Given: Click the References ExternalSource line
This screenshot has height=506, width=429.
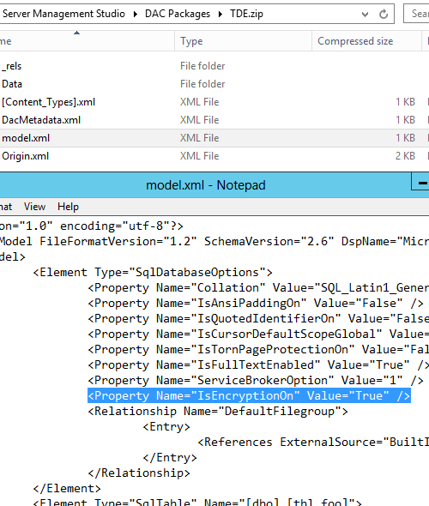Looking at the screenshot, I should pyautogui.click(x=313, y=442).
